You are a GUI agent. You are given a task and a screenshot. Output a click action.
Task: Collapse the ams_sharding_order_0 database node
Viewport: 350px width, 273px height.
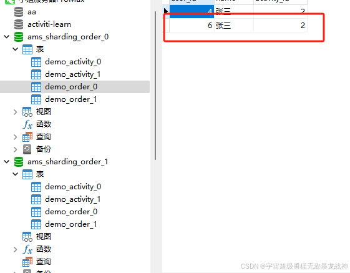[x=7, y=37]
